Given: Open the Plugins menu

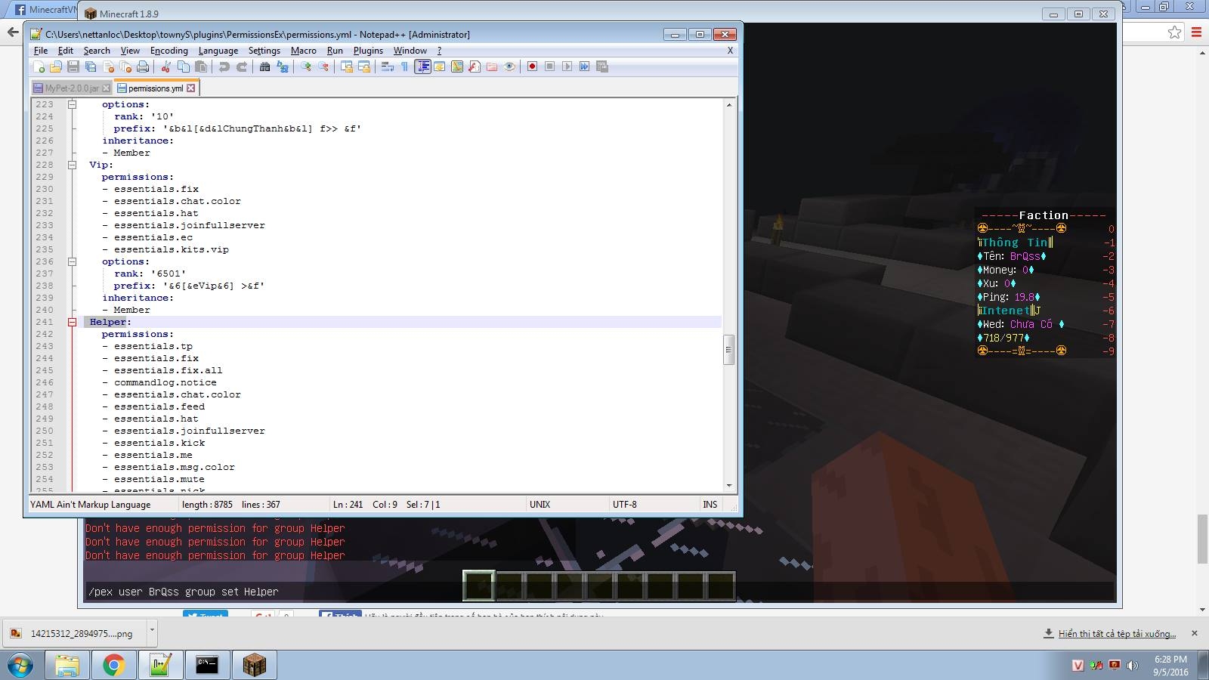Looking at the screenshot, I should [368, 51].
